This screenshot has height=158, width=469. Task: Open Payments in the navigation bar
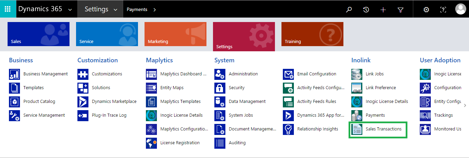(x=137, y=10)
